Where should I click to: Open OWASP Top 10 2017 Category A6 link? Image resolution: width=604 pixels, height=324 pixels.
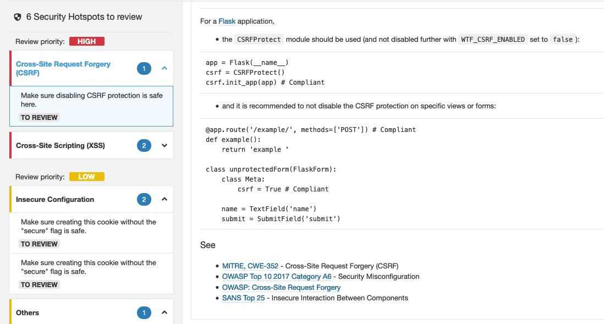(x=277, y=277)
